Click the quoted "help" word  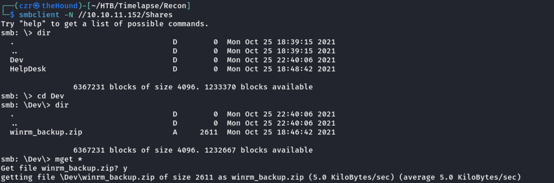coord(35,24)
